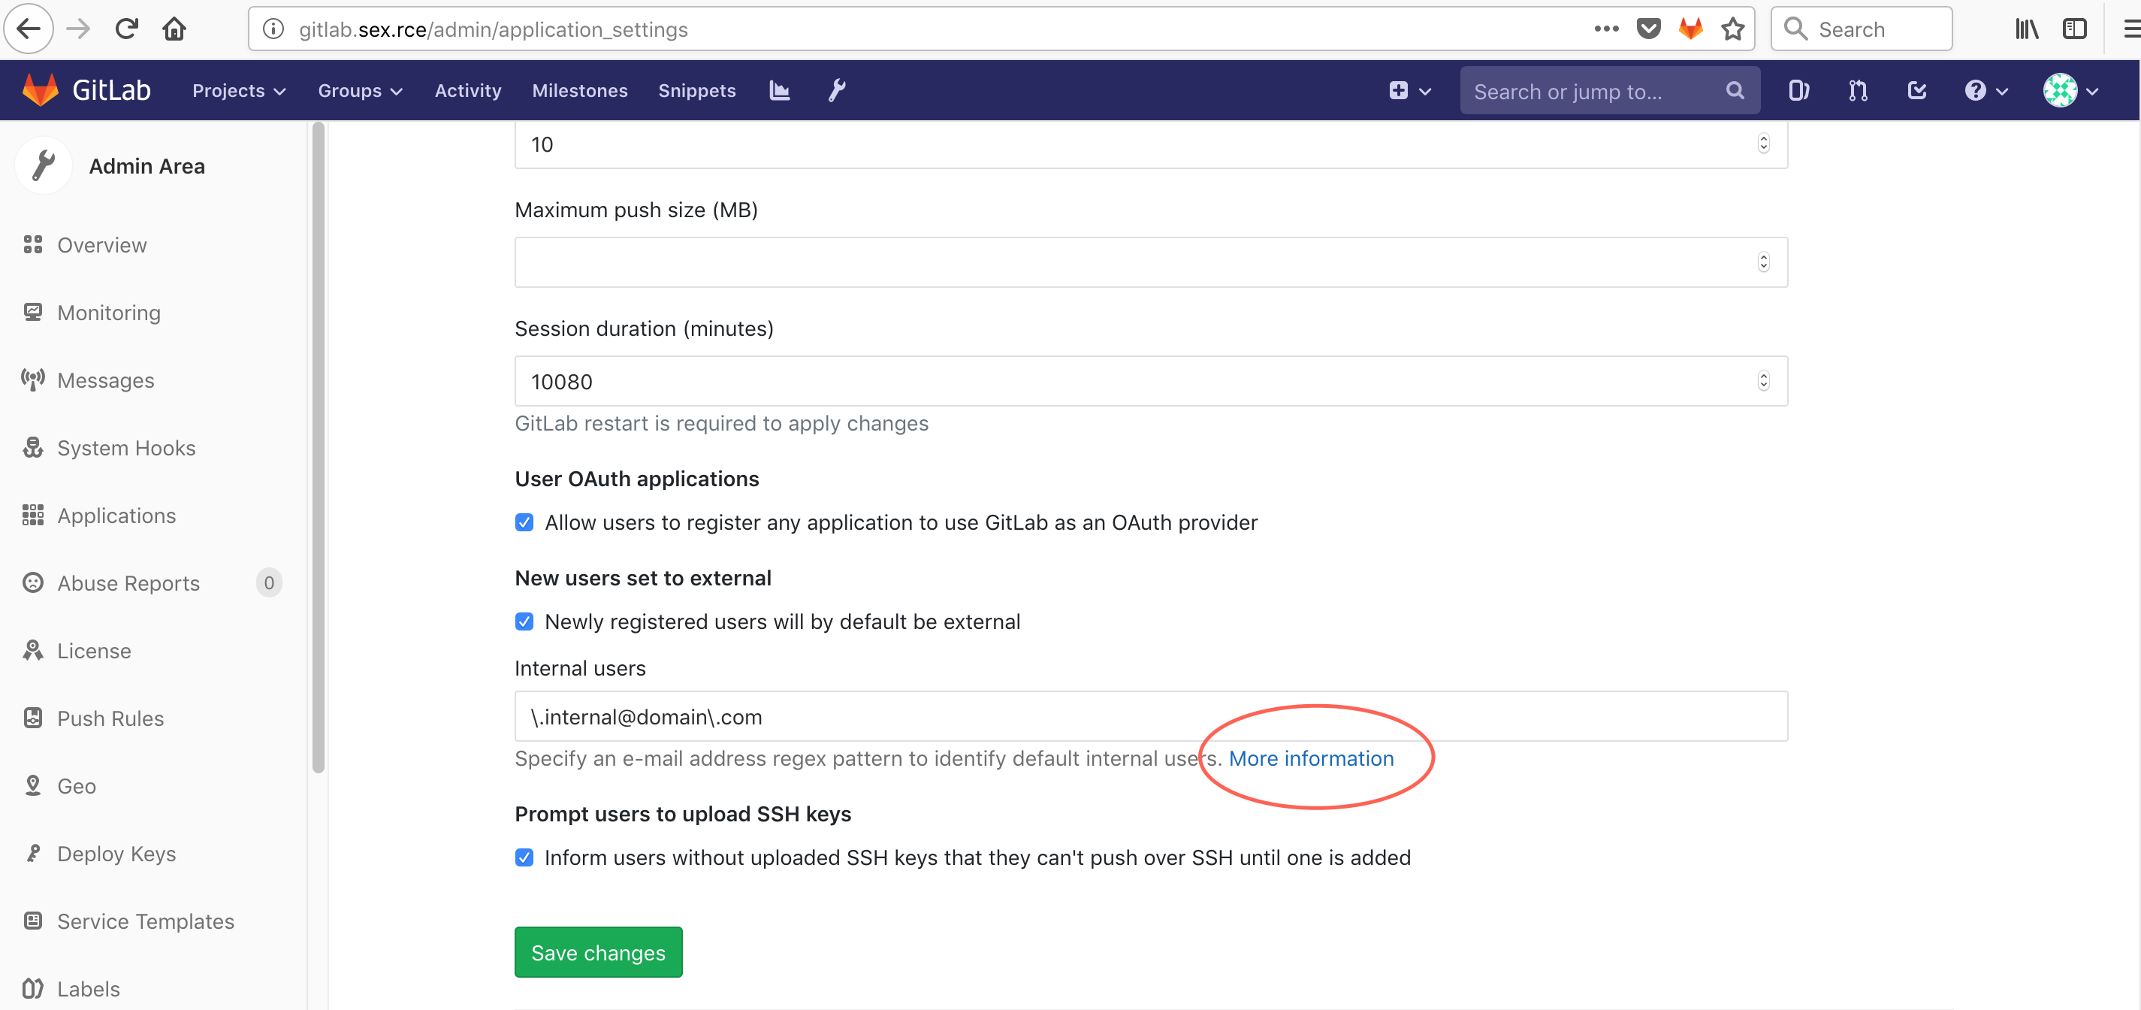Click the browser address bar URL
This screenshot has width=2141, height=1010.
(493, 29)
